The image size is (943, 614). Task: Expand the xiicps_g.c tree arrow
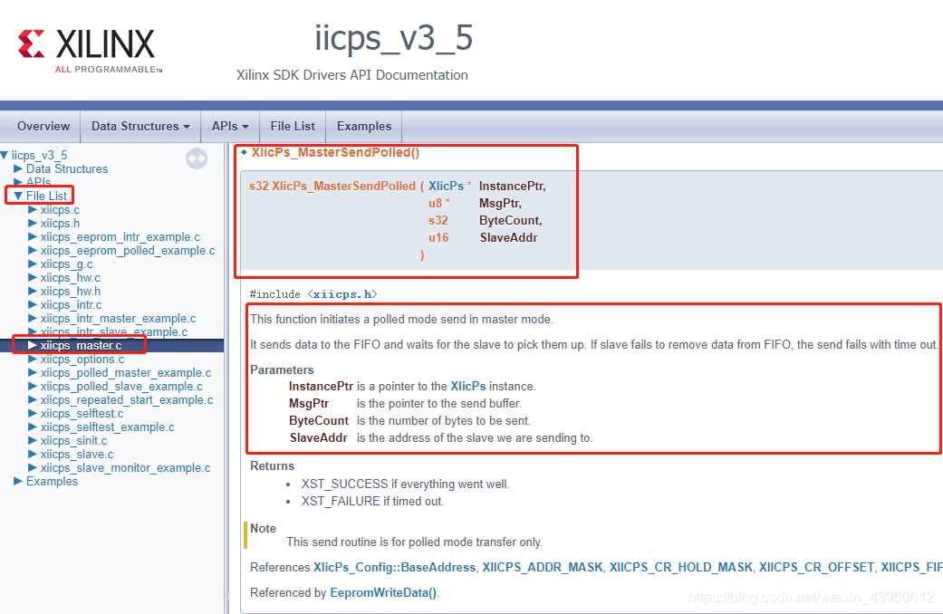pos(33,264)
